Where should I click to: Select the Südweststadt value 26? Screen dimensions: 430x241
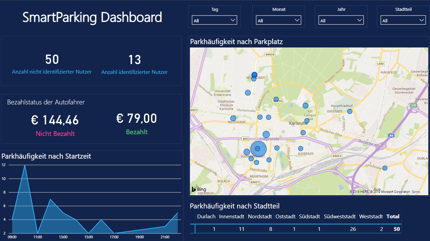(353, 229)
